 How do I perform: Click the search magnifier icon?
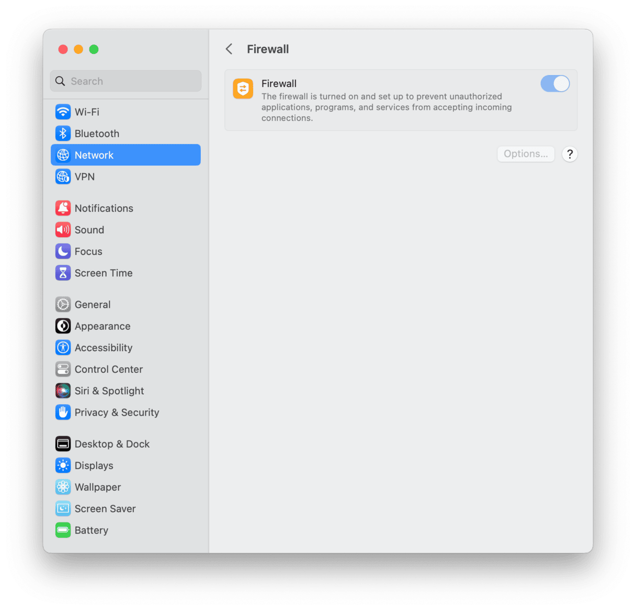point(60,81)
